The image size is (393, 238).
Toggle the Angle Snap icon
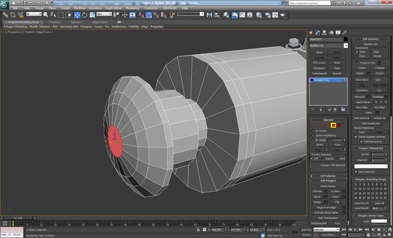[149, 15]
